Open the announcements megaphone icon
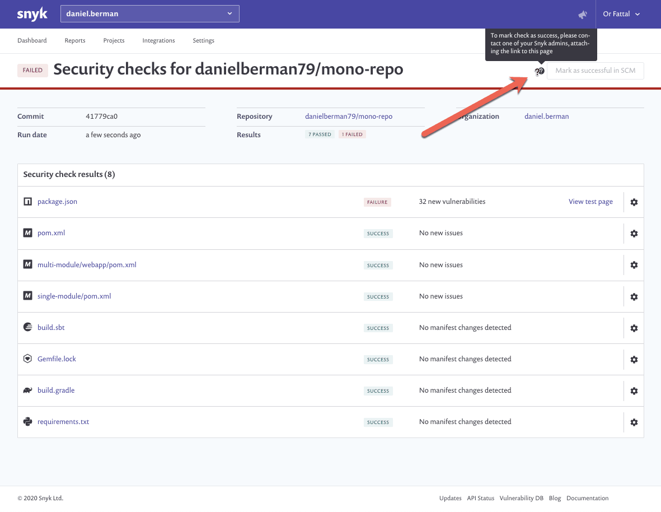Image resolution: width=661 pixels, height=512 pixels. pyautogui.click(x=583, y=15)
